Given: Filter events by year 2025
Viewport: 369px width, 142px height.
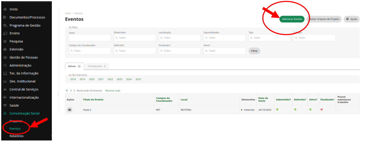Looking at the screenshot, I should coord(138,79).
